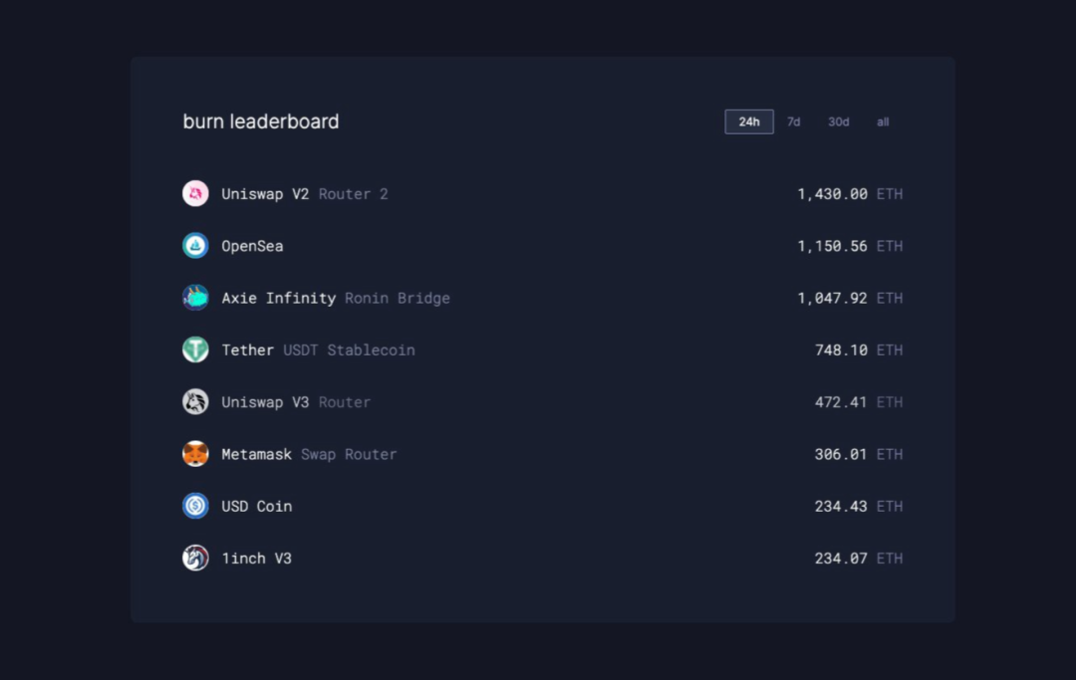
Task: Click the 'Swap Router' subtitle text
Action: pos(349,454)
